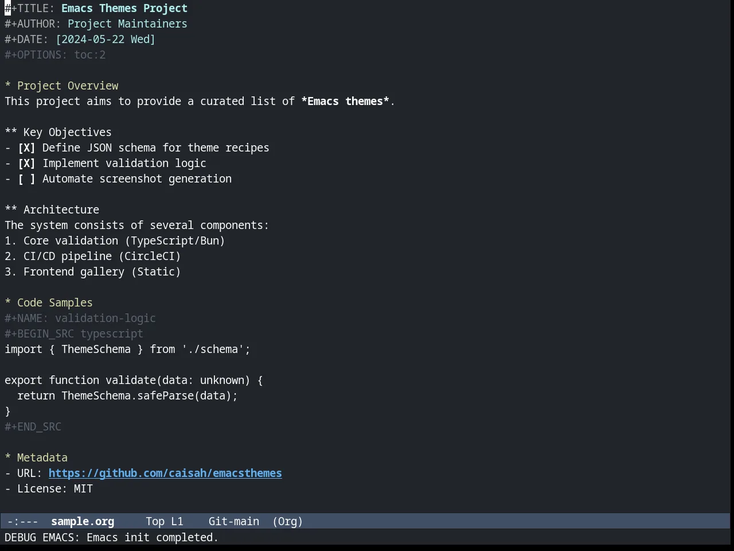
Task: Place cursor on author Project Maintainers
Action: point(127,24)
